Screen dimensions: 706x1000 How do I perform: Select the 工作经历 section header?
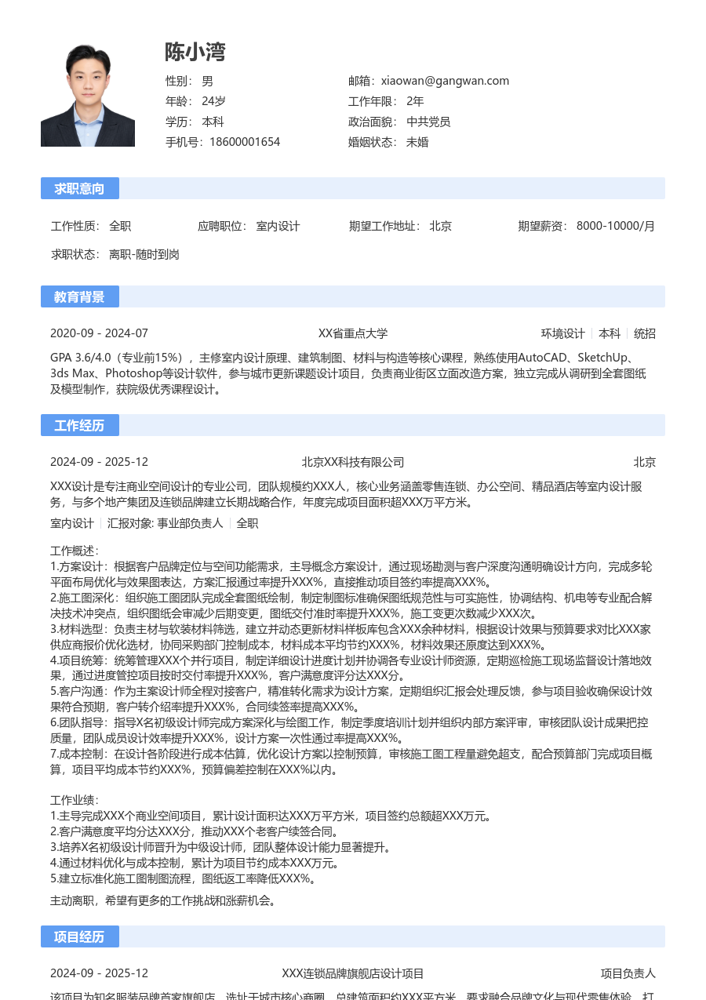point(79,425)
